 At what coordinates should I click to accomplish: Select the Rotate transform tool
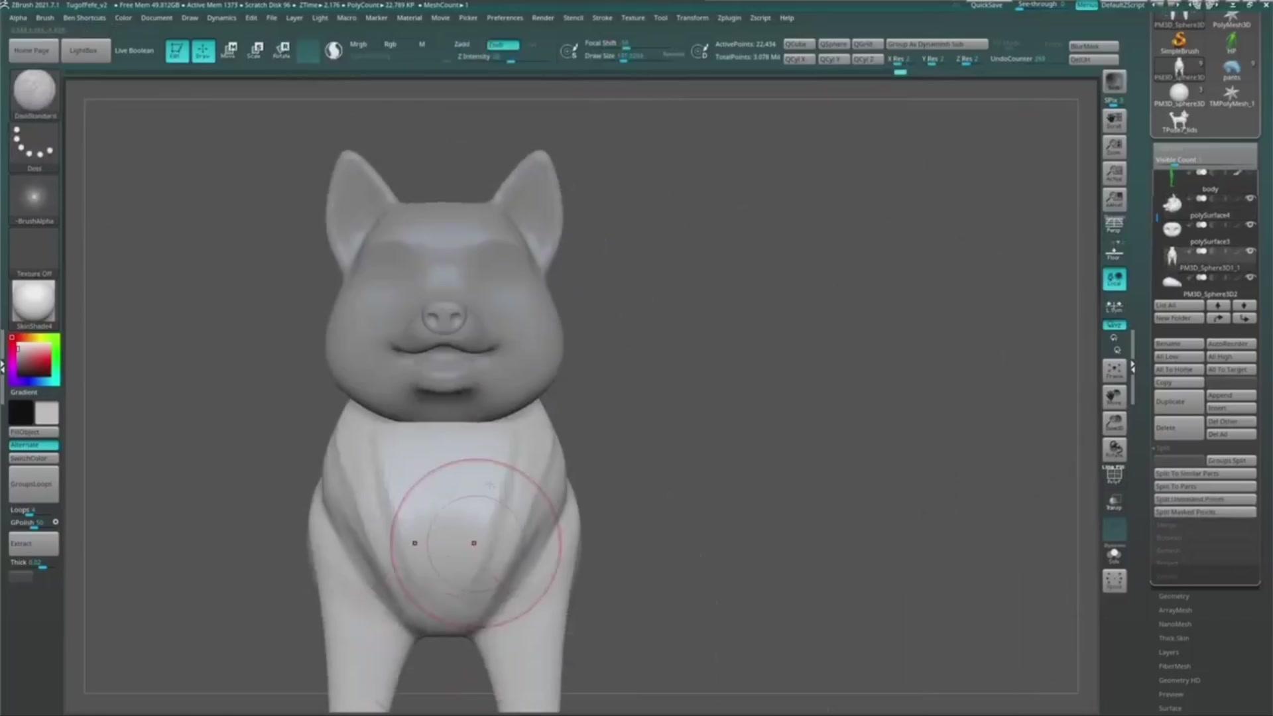[x=282, y=50]
